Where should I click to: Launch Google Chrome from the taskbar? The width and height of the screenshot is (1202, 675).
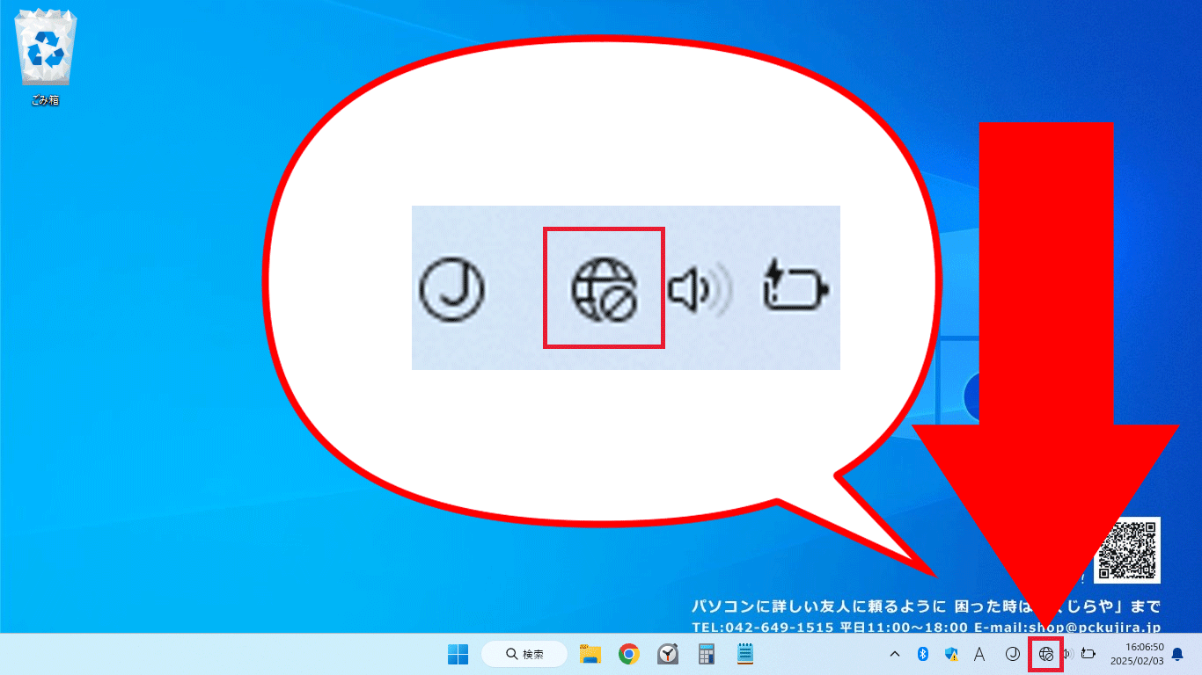click(x=628, y=654)
